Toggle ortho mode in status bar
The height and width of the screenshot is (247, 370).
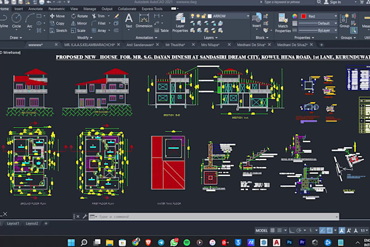tap(292, 231)
